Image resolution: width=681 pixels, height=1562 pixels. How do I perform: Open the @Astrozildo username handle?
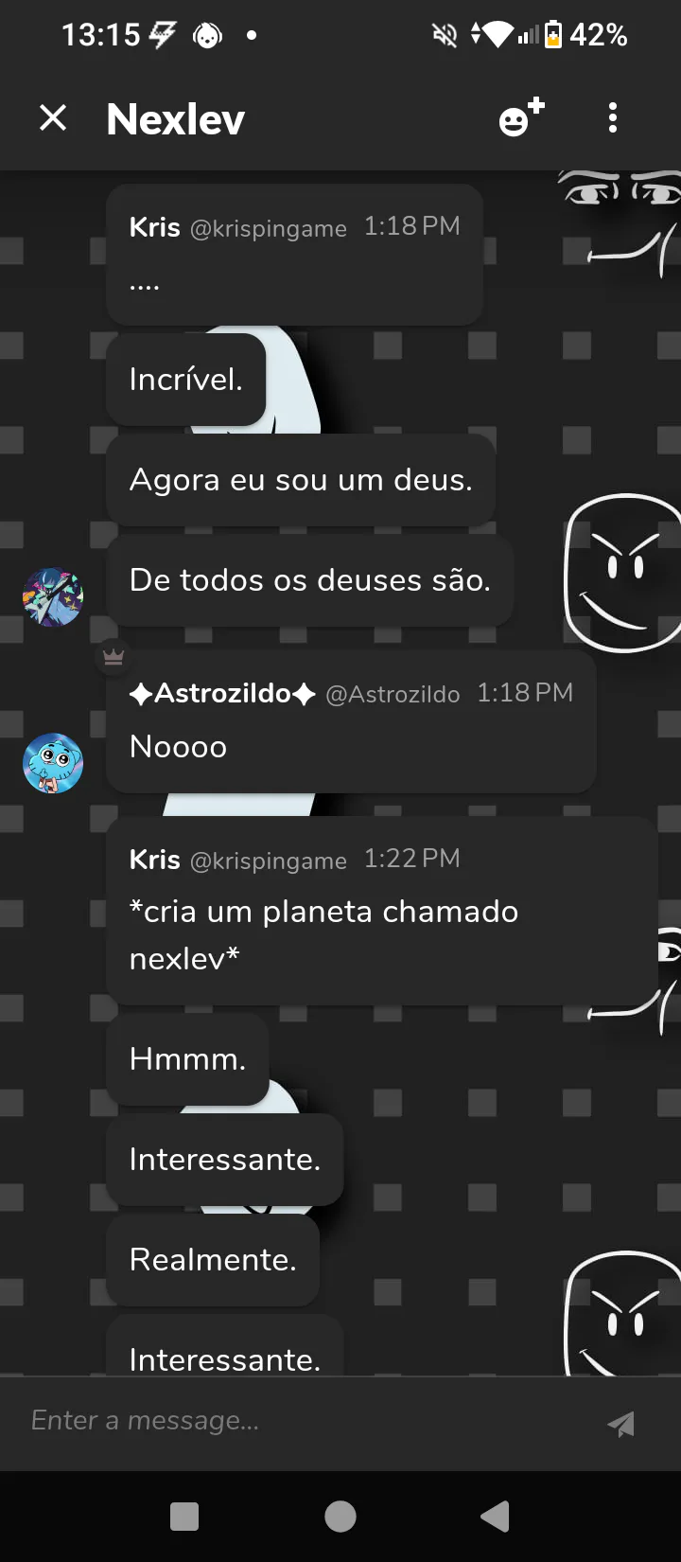click(x=393, y=695)
